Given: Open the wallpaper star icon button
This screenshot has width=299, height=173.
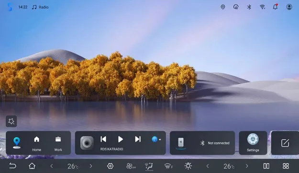Looking at the screenshot, I should pyautogui.click(x=11, y=121).
